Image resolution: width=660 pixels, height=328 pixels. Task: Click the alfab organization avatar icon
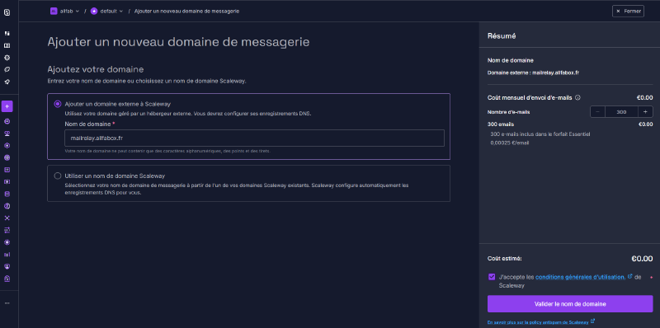pos(54,12)
